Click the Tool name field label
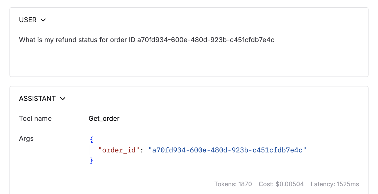Viewport: 378px width, 194px height. pos(35,119)
